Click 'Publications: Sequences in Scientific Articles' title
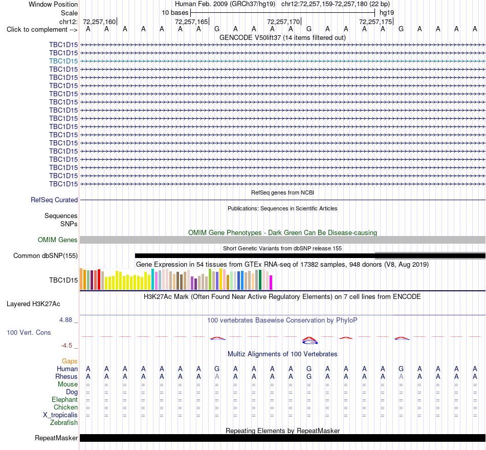The height and width of the screenshot is (450, 486). click(282, 208)
